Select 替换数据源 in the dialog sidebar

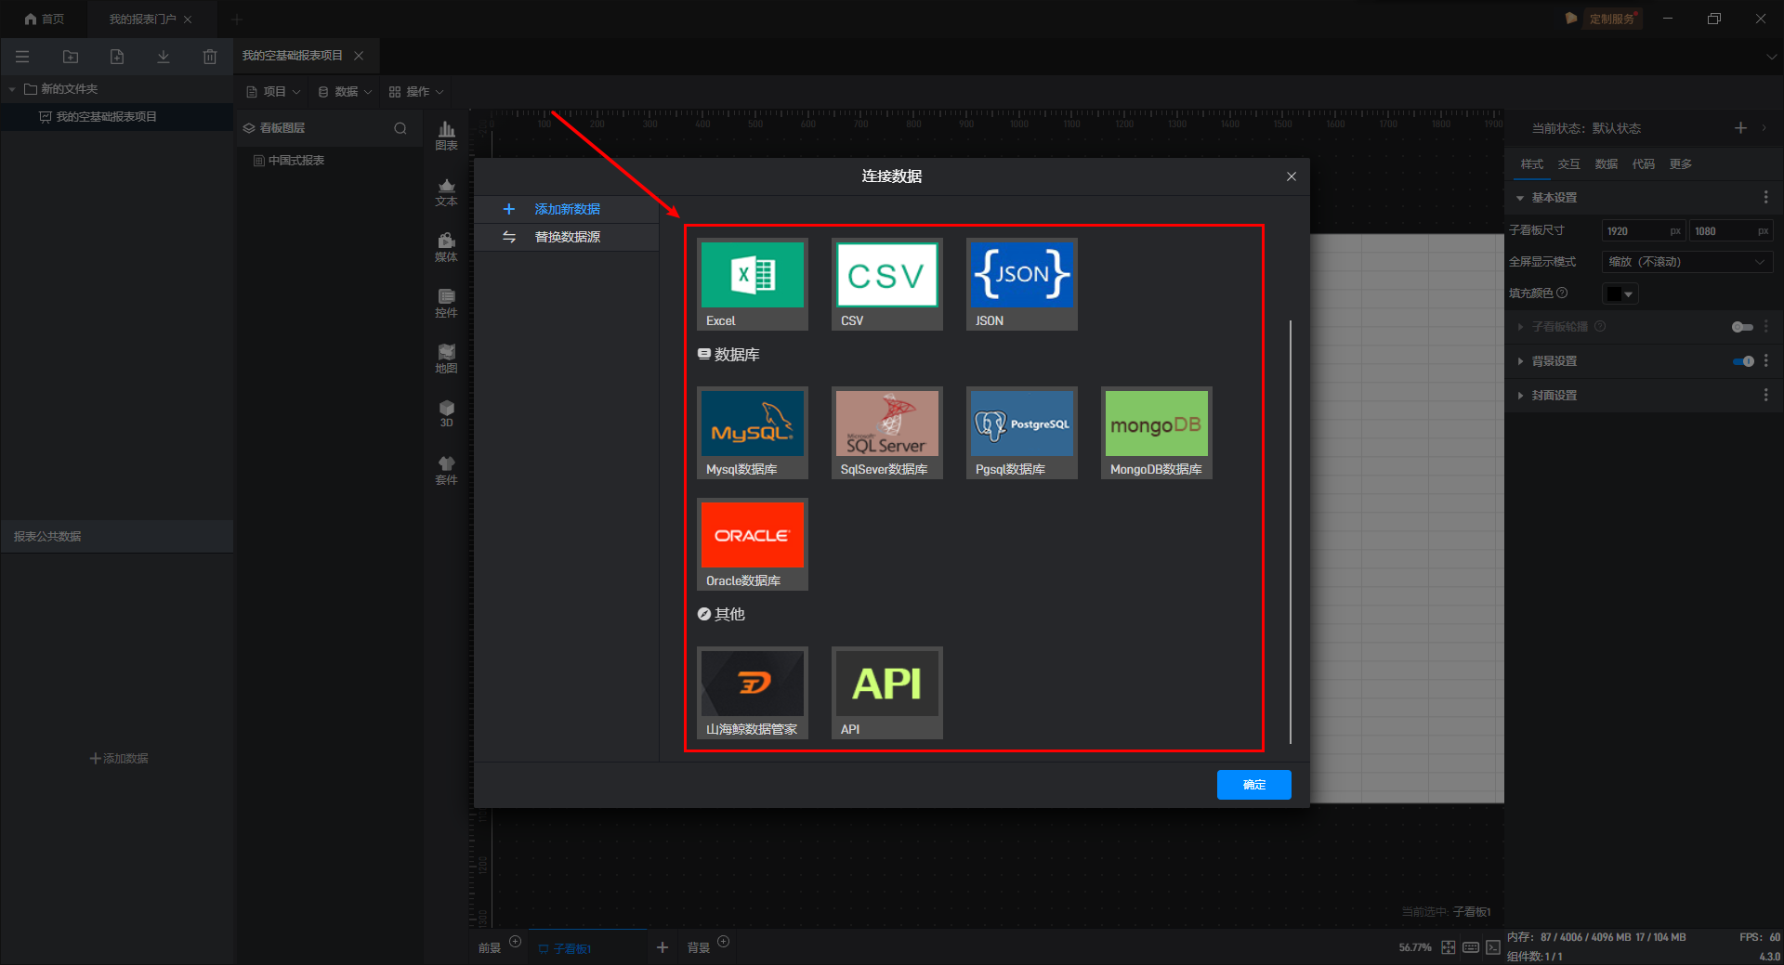pyautogui.click(x=567, y=238)
